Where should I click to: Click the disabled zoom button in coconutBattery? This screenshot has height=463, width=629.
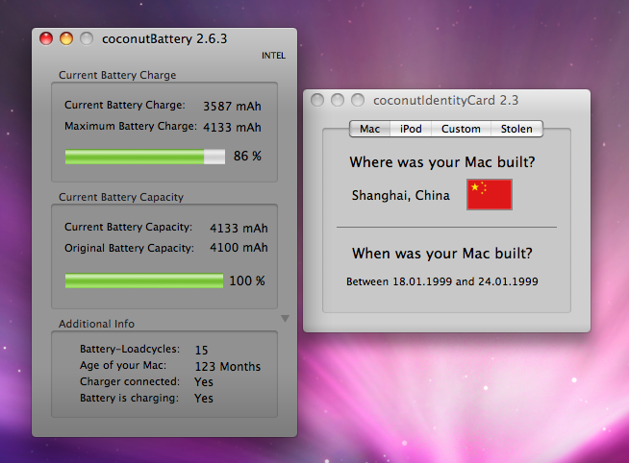coord(87,38)
